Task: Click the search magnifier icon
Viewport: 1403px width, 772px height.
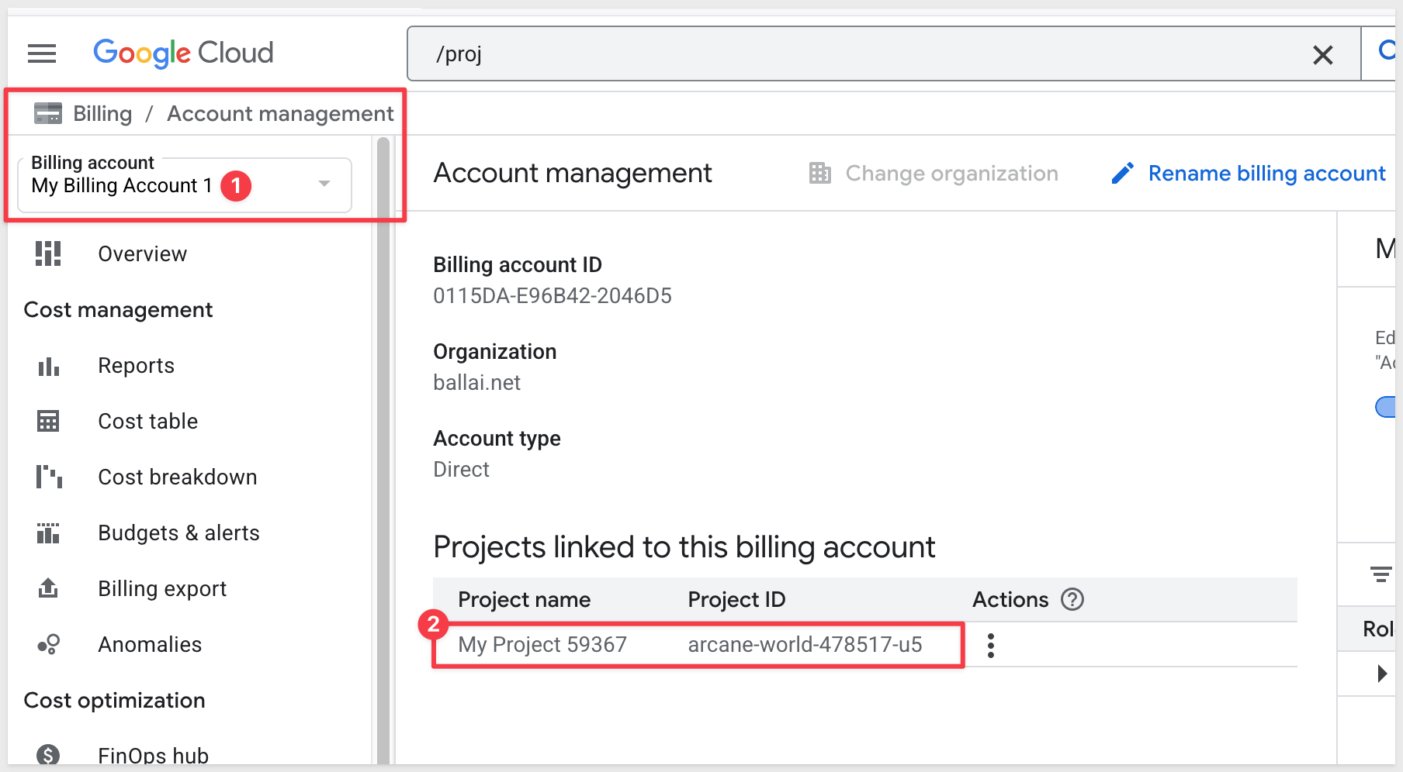Action: [x=1386, y=52]
